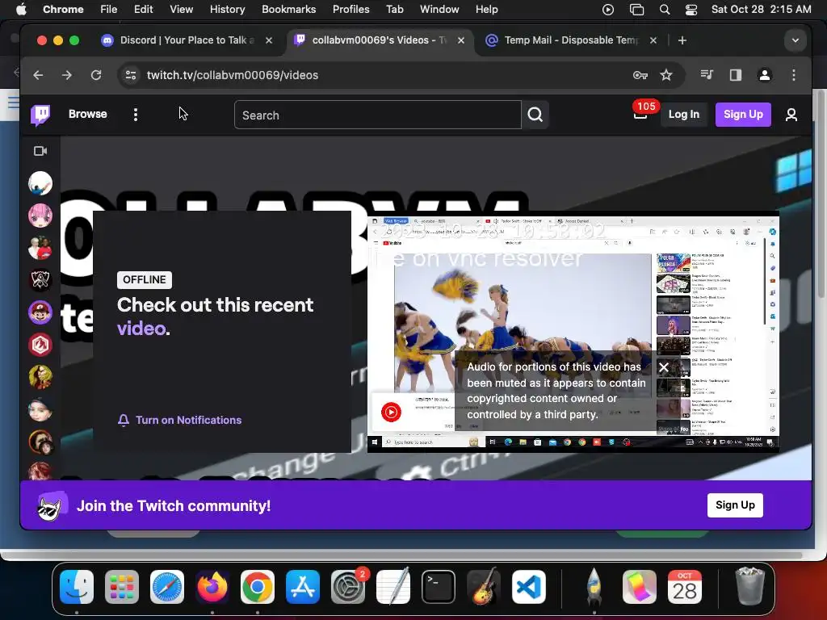This screenshot has width=827, height=620.
Task: Open the Chrome three-dot menu
Action: point(794,75)
